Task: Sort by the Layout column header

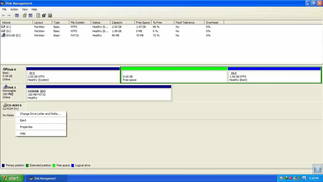Action: tap(42, 22)
